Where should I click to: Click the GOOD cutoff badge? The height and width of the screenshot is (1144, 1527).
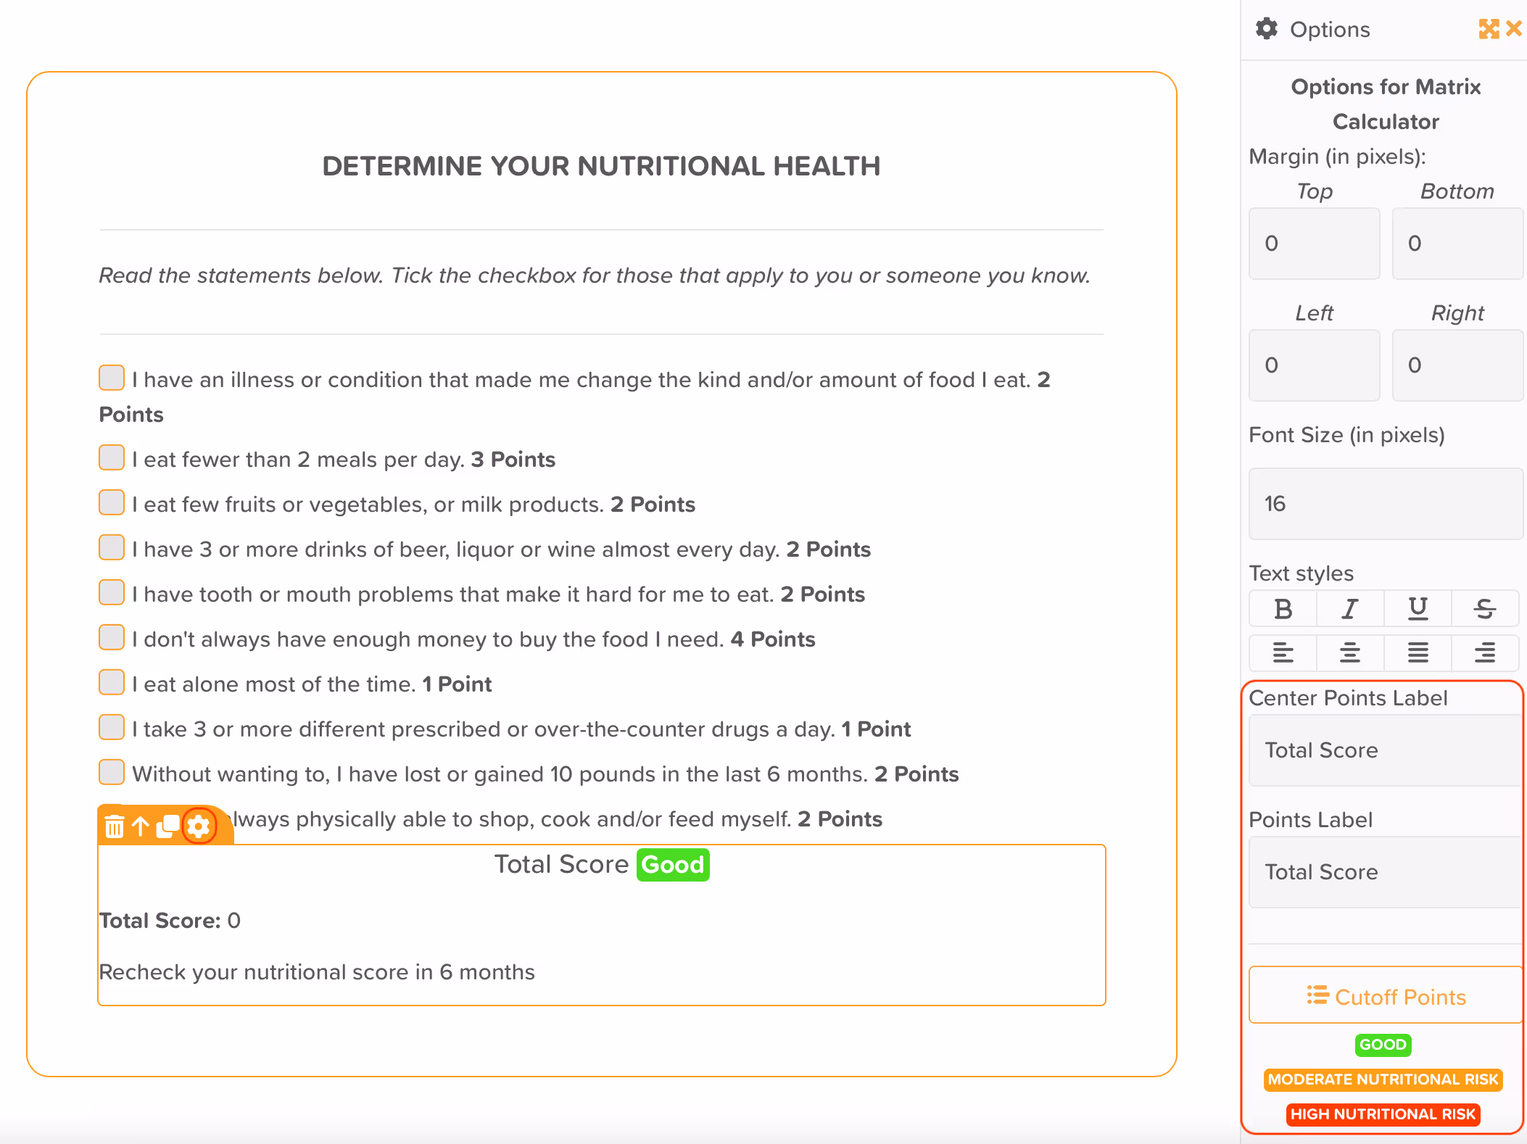pyautogui.click(x=1383, y=1045)
